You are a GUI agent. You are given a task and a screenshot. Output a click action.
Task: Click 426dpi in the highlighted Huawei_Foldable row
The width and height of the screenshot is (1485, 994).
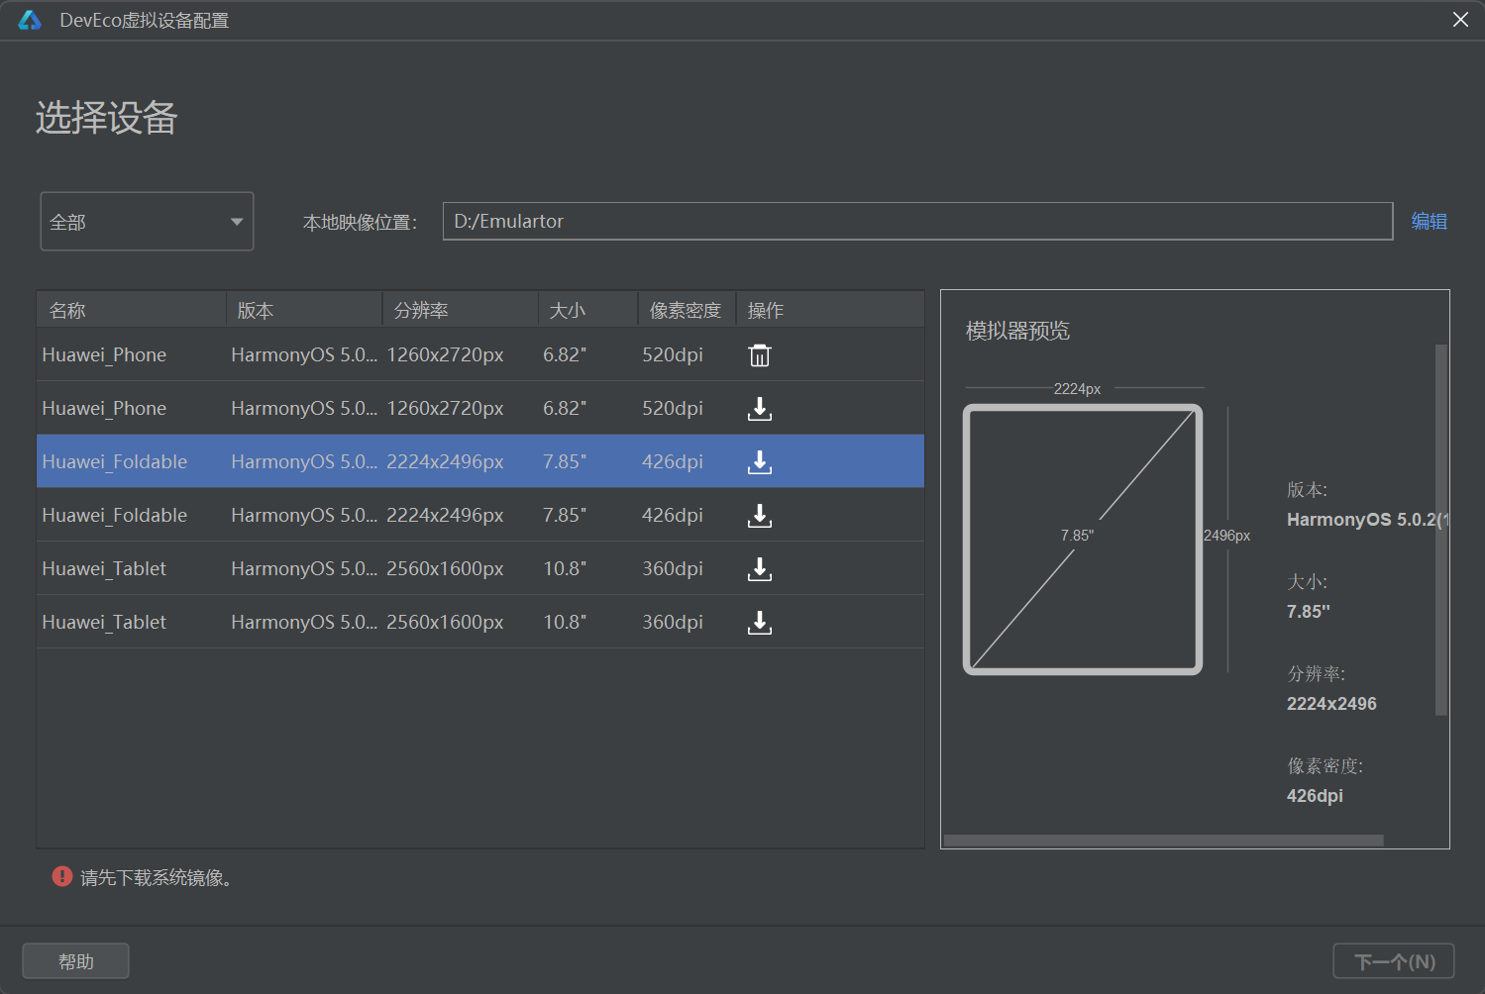coord(673,461)
